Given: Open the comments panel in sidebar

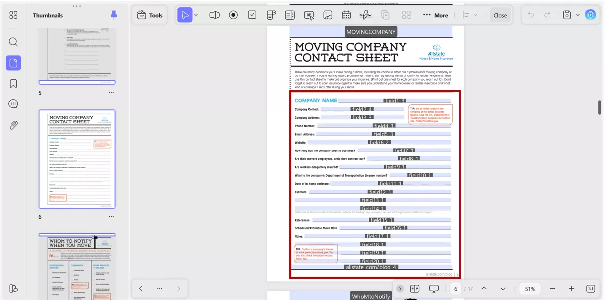Looking at the screenshot, I should click(13, 104).
